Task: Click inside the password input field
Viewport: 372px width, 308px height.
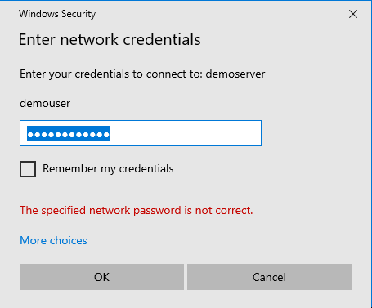Action: pyautogui.click(x=141, y=133)
